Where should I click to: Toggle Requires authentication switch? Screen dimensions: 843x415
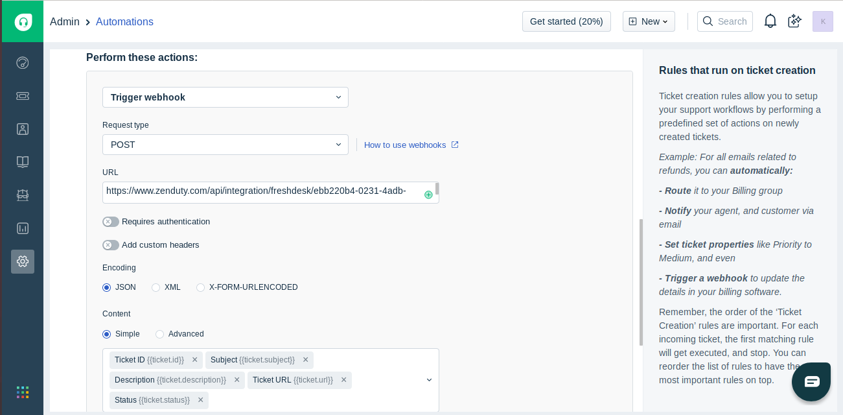tap(111, 222)
